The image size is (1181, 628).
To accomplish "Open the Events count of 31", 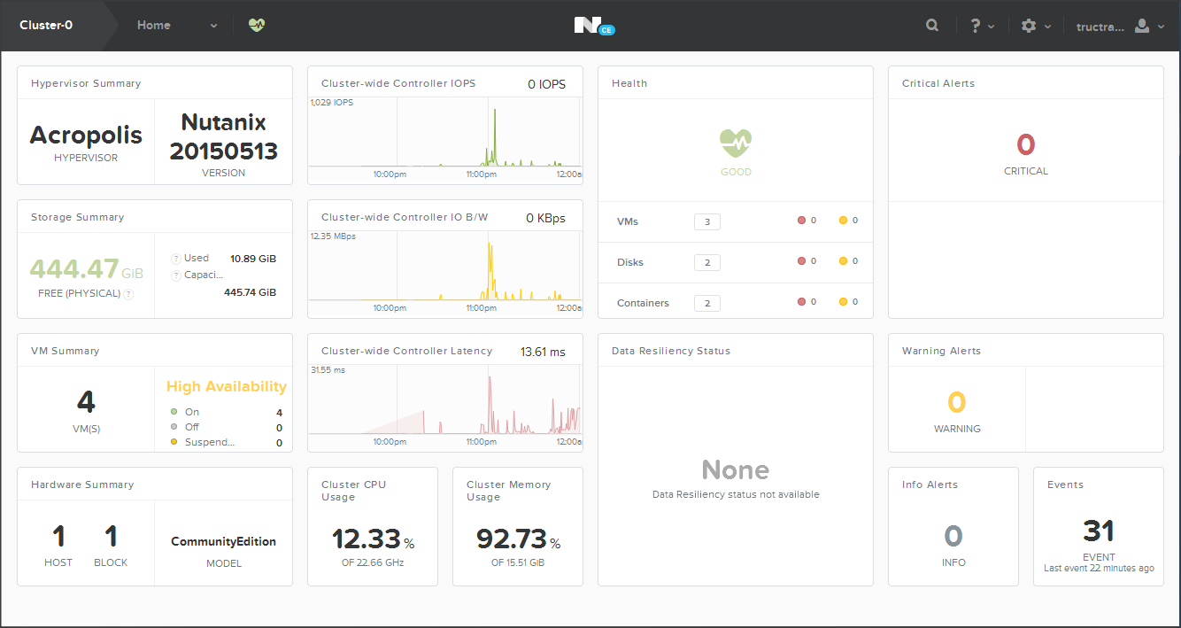I will 1098,531.
